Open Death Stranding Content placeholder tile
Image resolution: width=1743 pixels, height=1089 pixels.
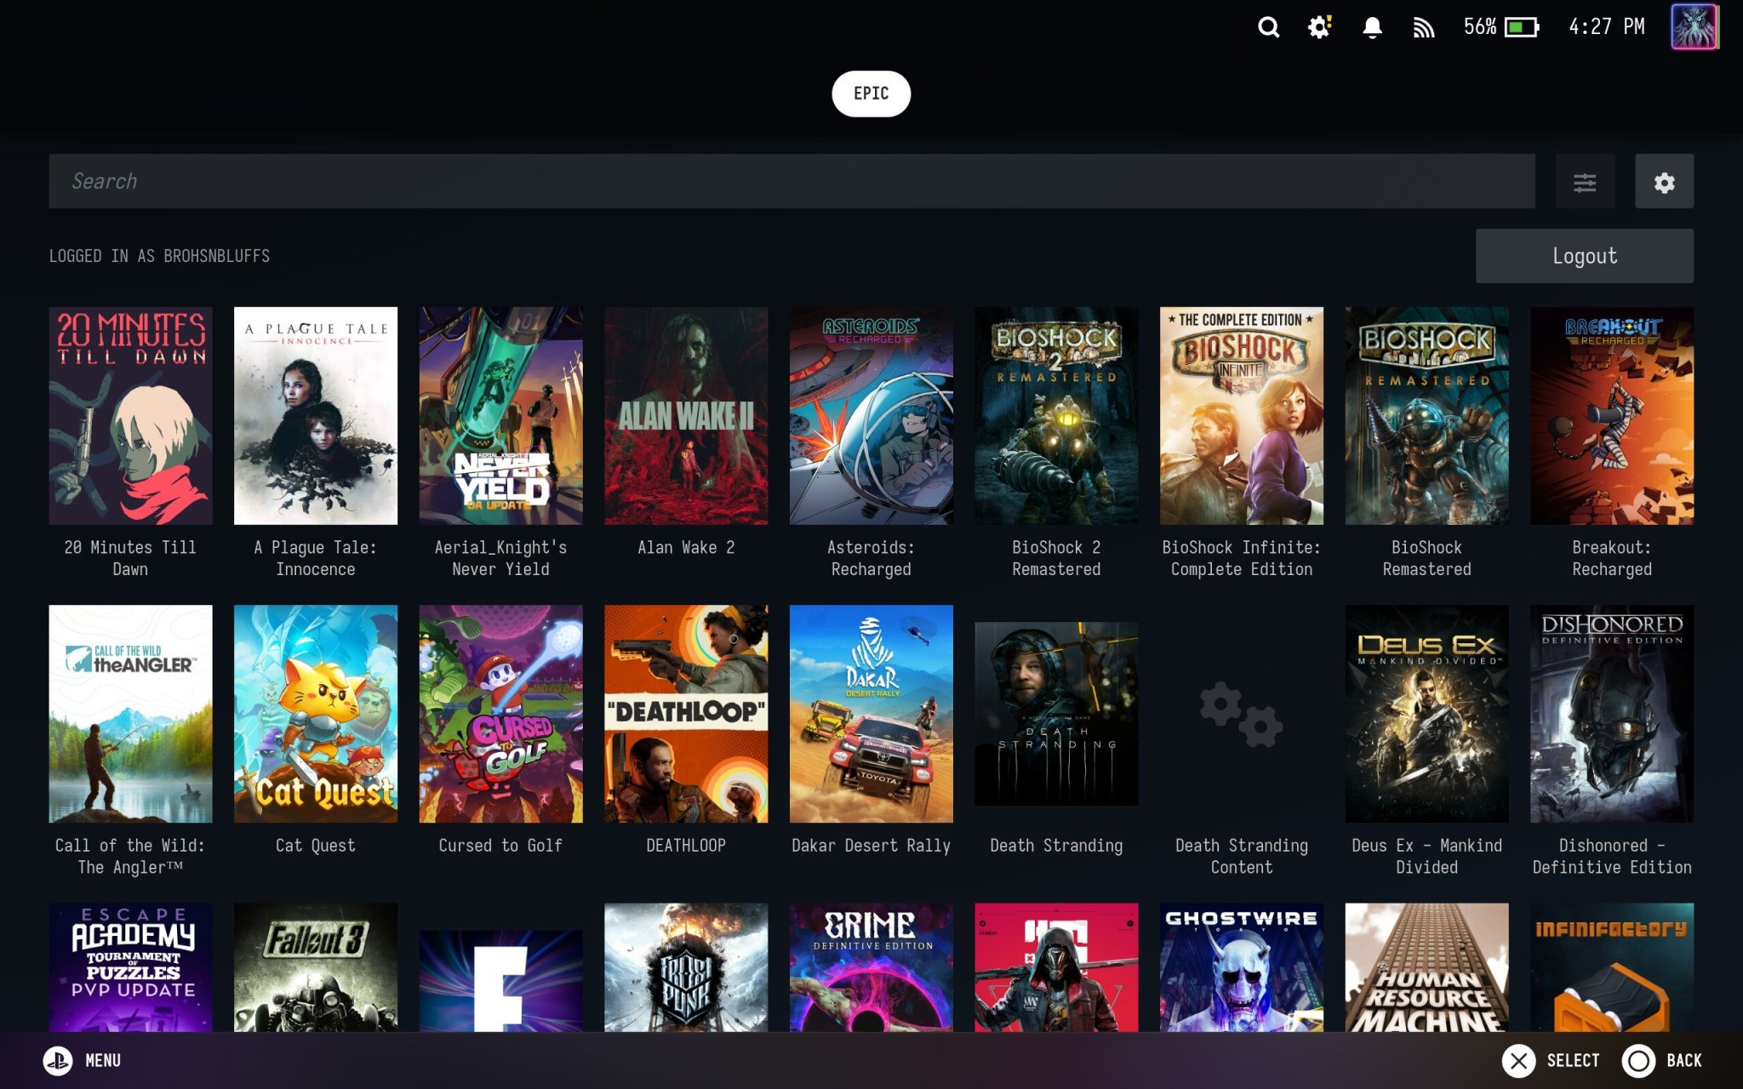point(1241,713)
